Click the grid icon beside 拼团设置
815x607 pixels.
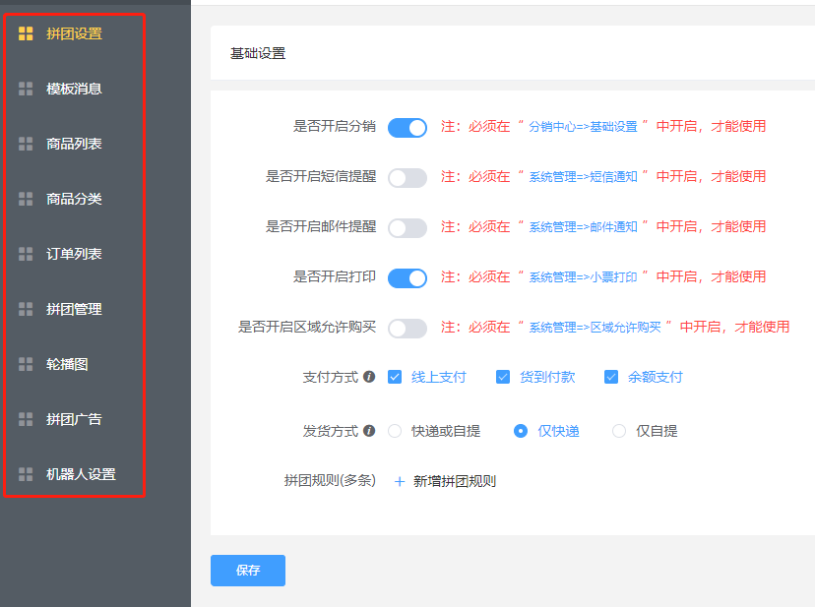click(x=26, y=33)
